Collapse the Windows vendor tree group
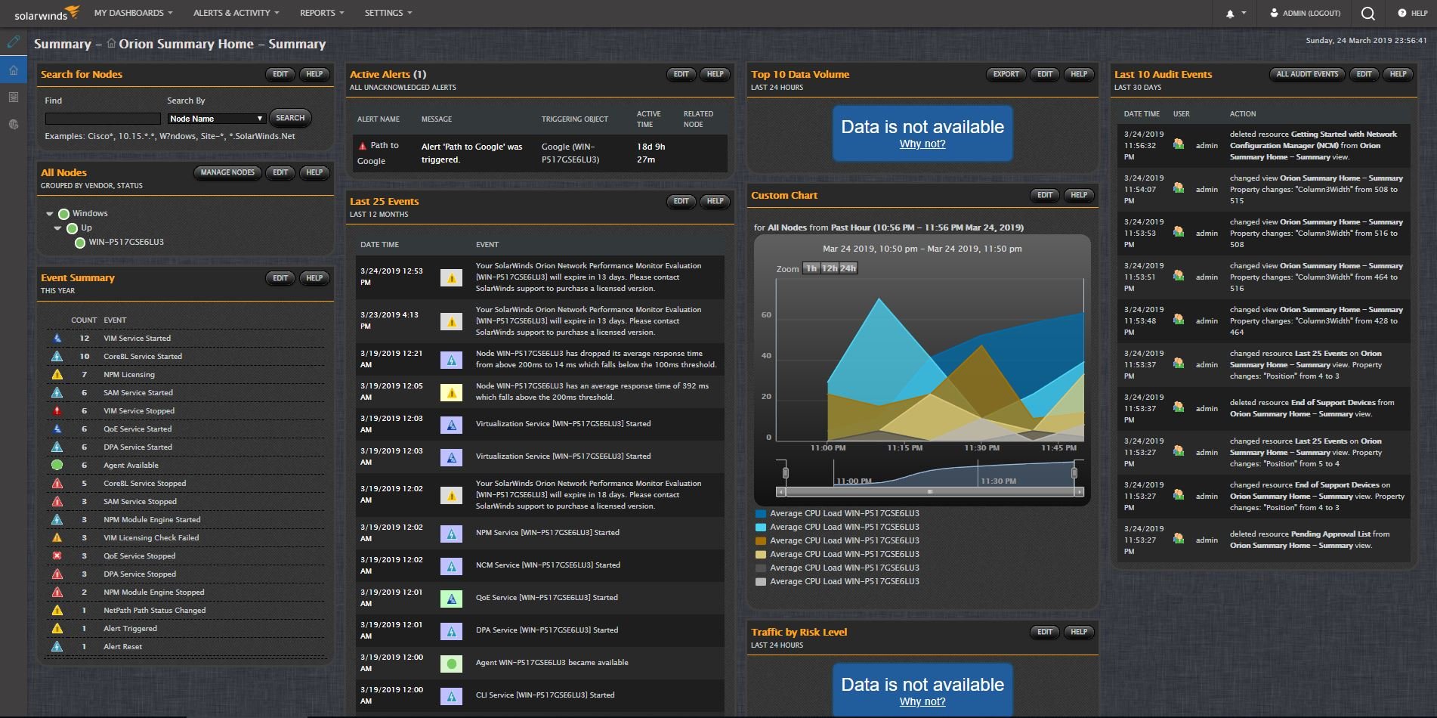Image resolution: width=1437 pixels, height=718 pixels. [x=49, y=214]
